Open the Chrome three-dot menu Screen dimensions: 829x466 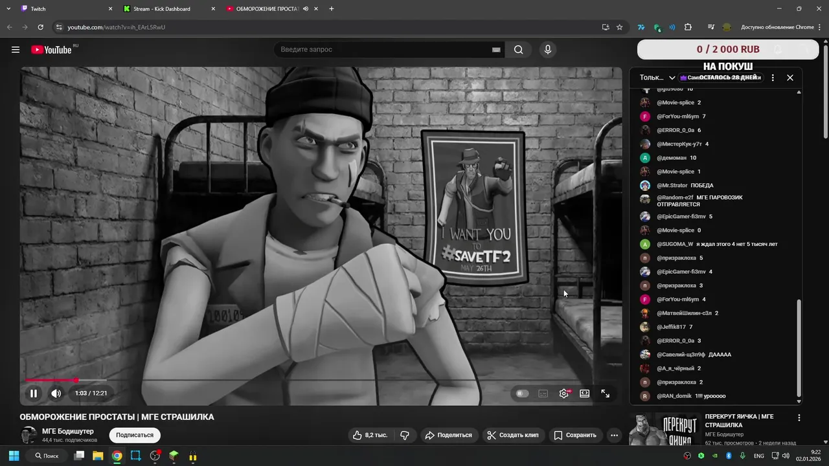click(821, 27)
